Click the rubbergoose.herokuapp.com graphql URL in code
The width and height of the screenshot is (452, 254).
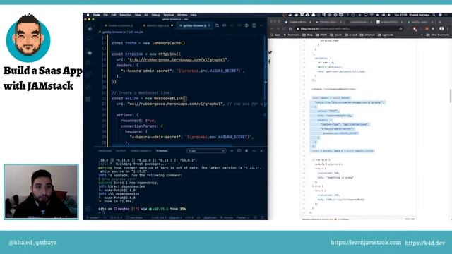coord(177,60)
